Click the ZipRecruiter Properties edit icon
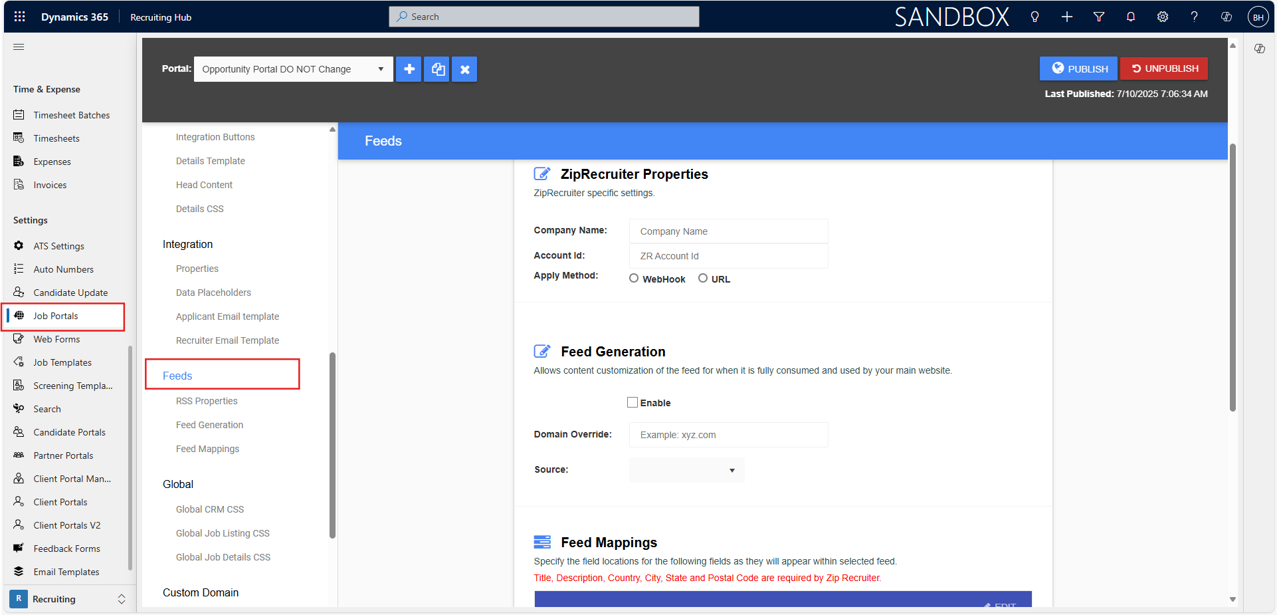The image size is (1277, 615). point(542,174)
